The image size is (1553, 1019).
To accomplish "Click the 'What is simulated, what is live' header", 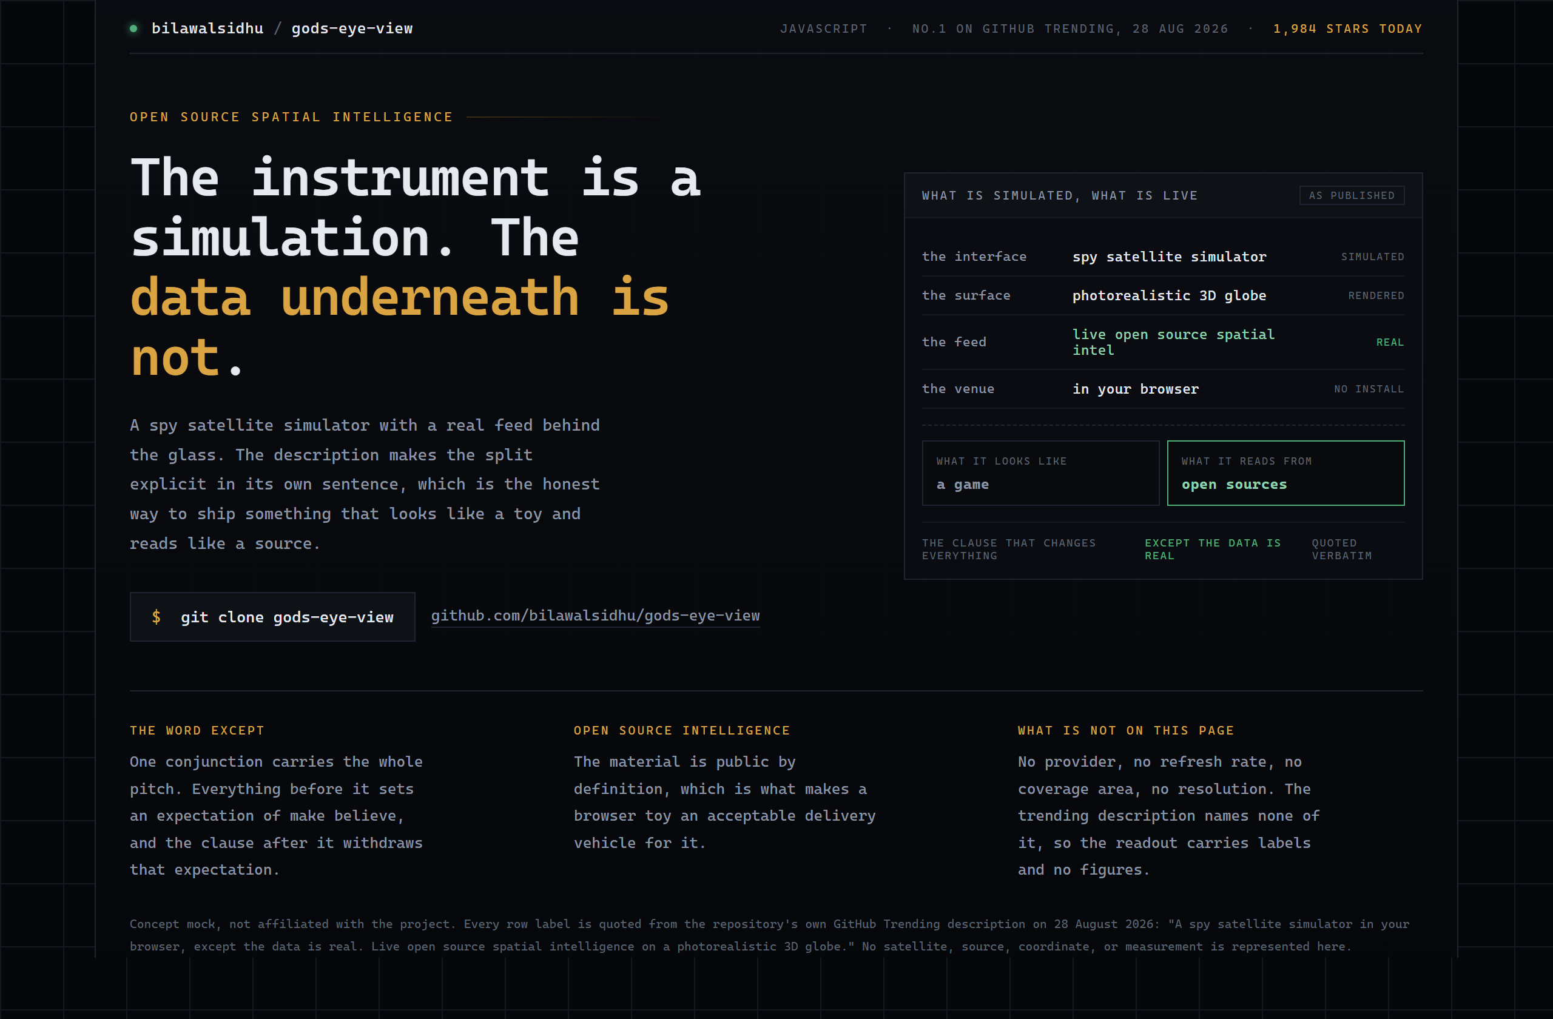I will (1060, 195).
